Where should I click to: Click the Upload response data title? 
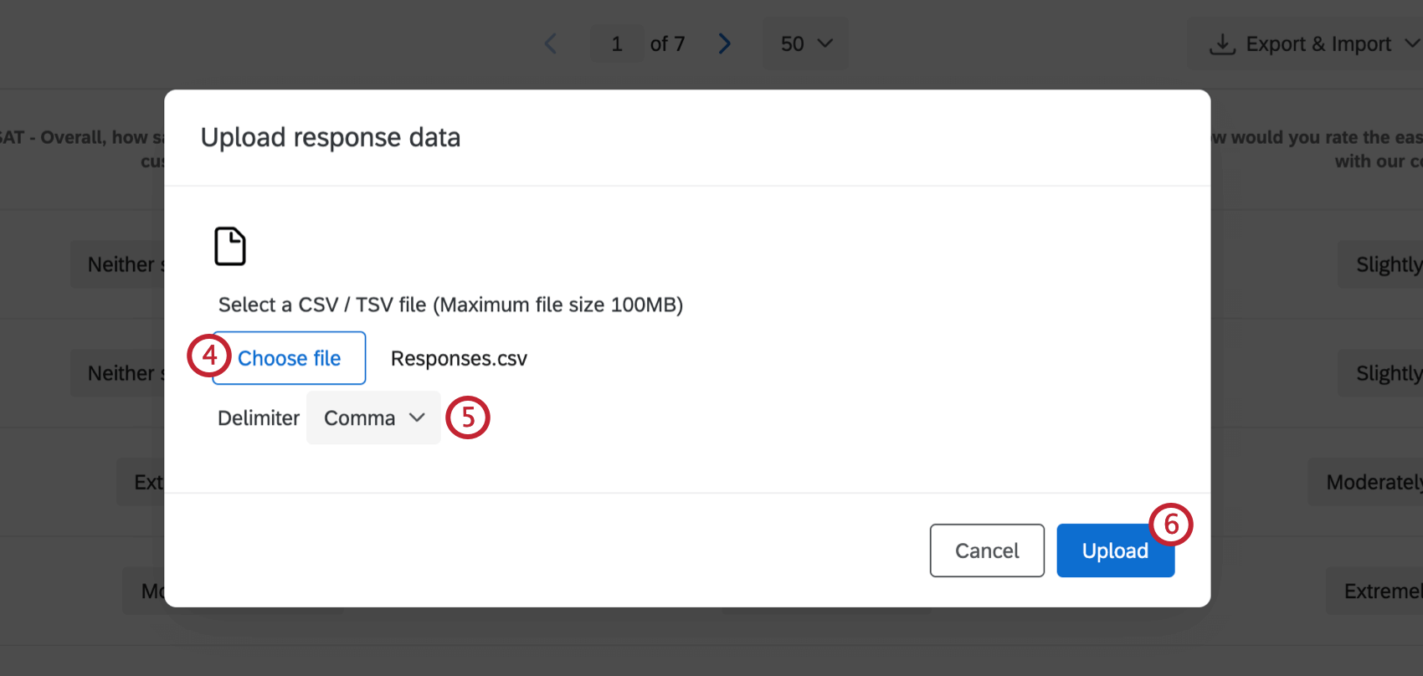pyautogui.click(x=331, y=137)
